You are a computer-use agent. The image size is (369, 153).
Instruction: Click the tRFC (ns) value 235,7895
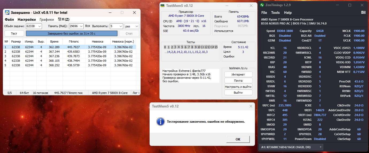pos(285,105)
